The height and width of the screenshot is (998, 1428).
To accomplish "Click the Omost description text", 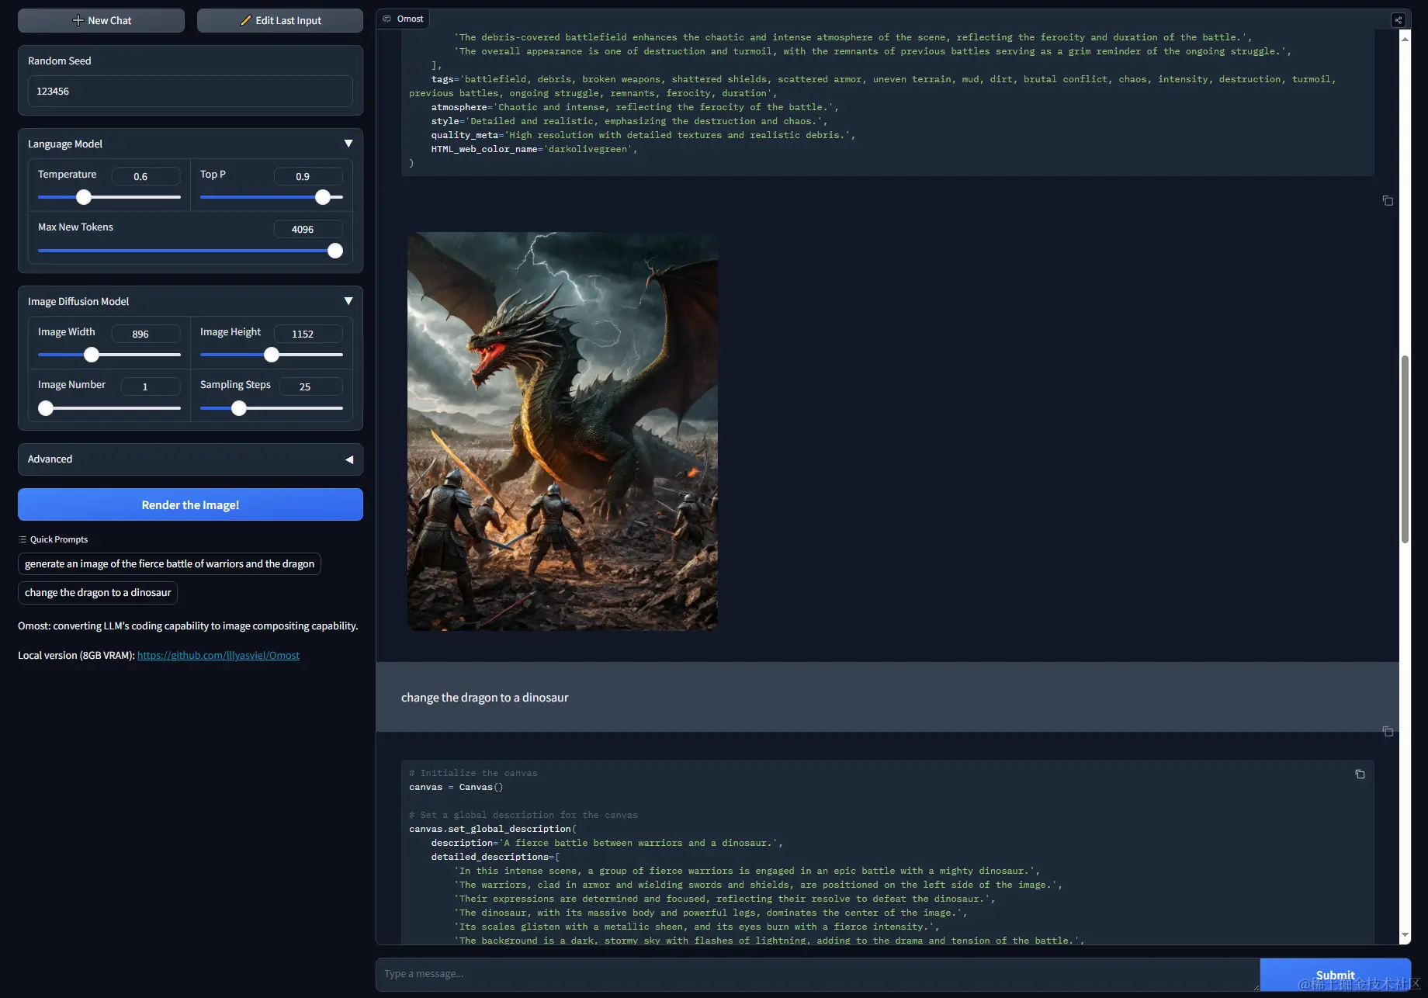I will (188, 625).
